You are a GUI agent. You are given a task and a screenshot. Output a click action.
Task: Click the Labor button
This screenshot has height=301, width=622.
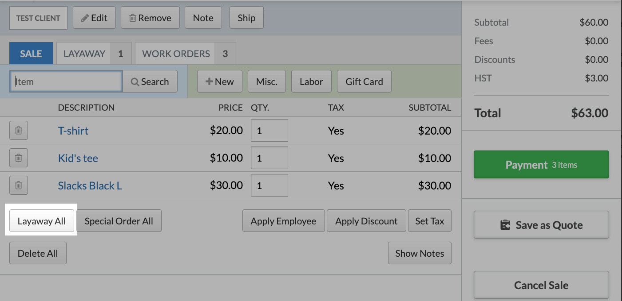311,81
